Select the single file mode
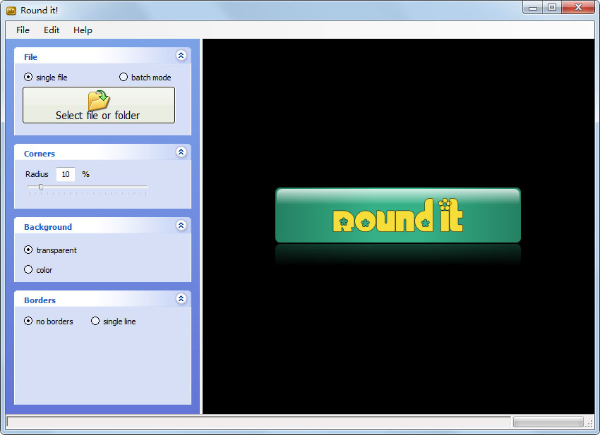This screenshot has height=435, width=600. (28, 78)
